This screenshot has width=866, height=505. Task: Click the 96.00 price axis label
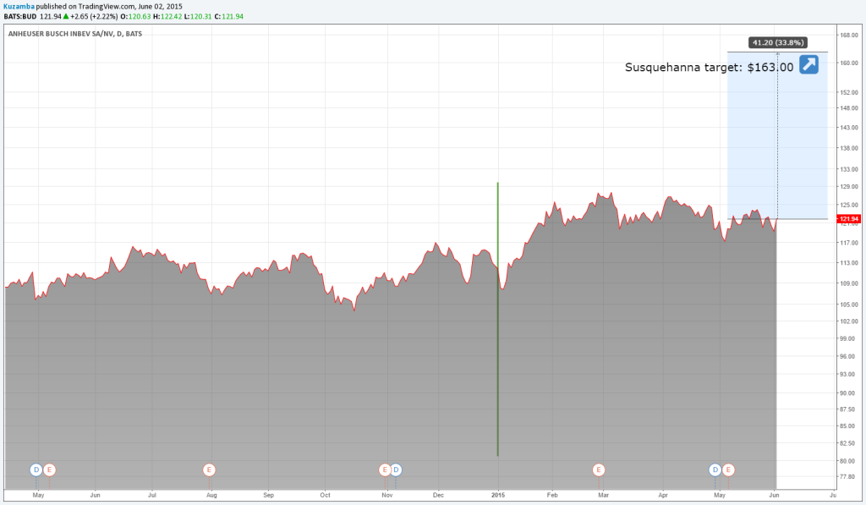(849, 356)
